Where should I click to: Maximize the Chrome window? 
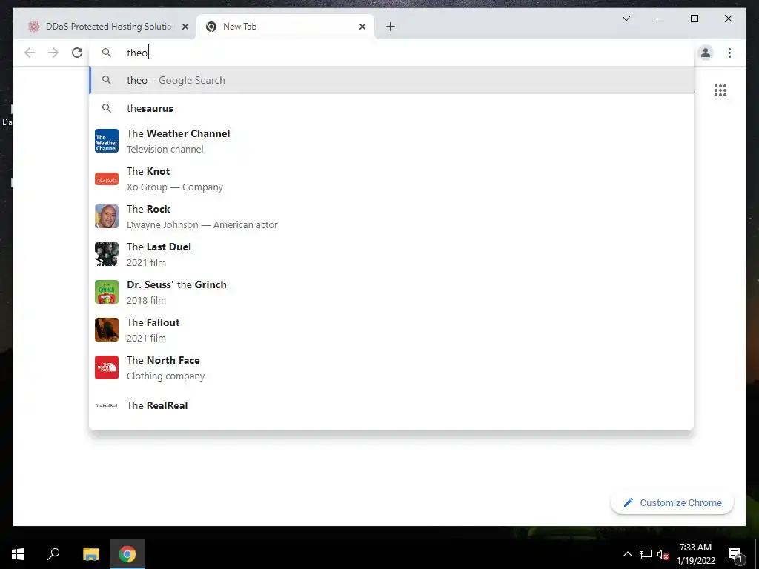[694, 19]
